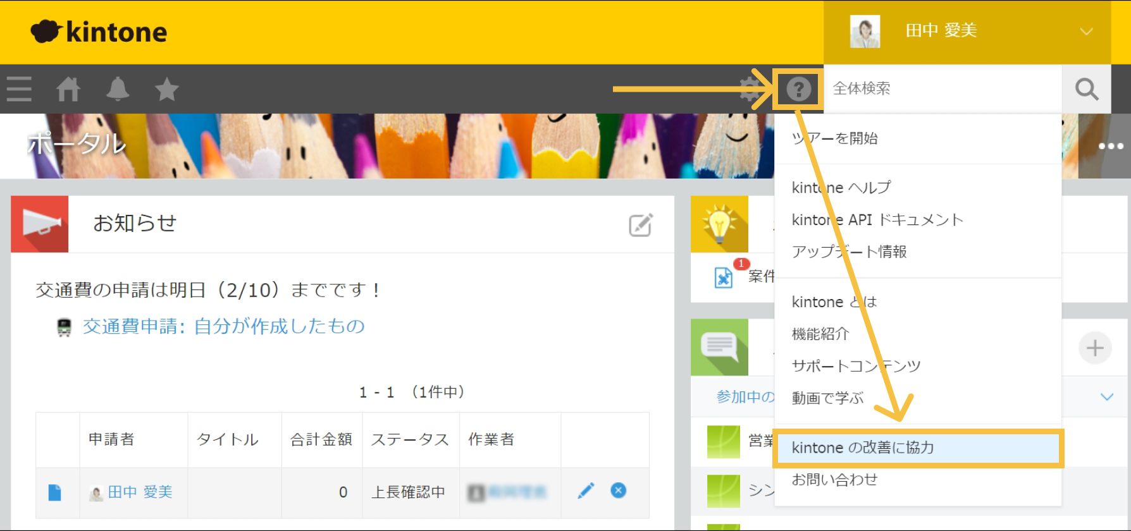Open the help question mark menu

[x=799, y=89]
